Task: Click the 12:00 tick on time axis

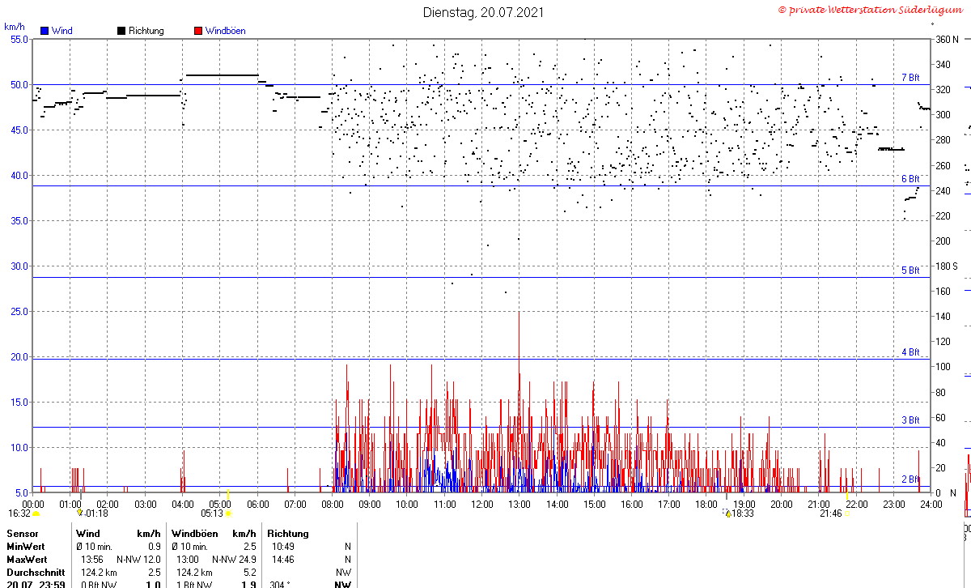Action: (x=482, y=504)
